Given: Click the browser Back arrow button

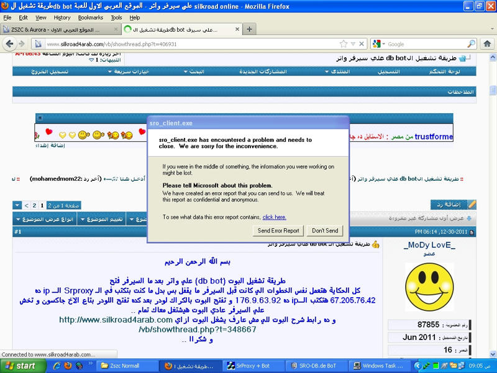Looking at the screenshot, I should coord(9,44).
